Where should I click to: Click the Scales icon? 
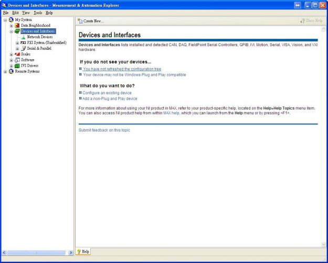tap(17, 54)
